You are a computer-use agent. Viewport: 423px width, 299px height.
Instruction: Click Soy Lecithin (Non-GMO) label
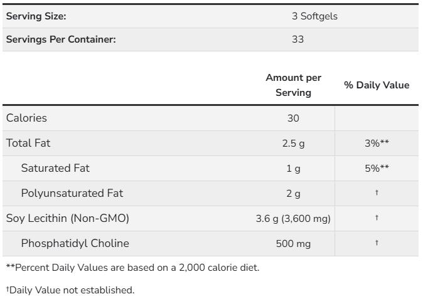(67, 218)
